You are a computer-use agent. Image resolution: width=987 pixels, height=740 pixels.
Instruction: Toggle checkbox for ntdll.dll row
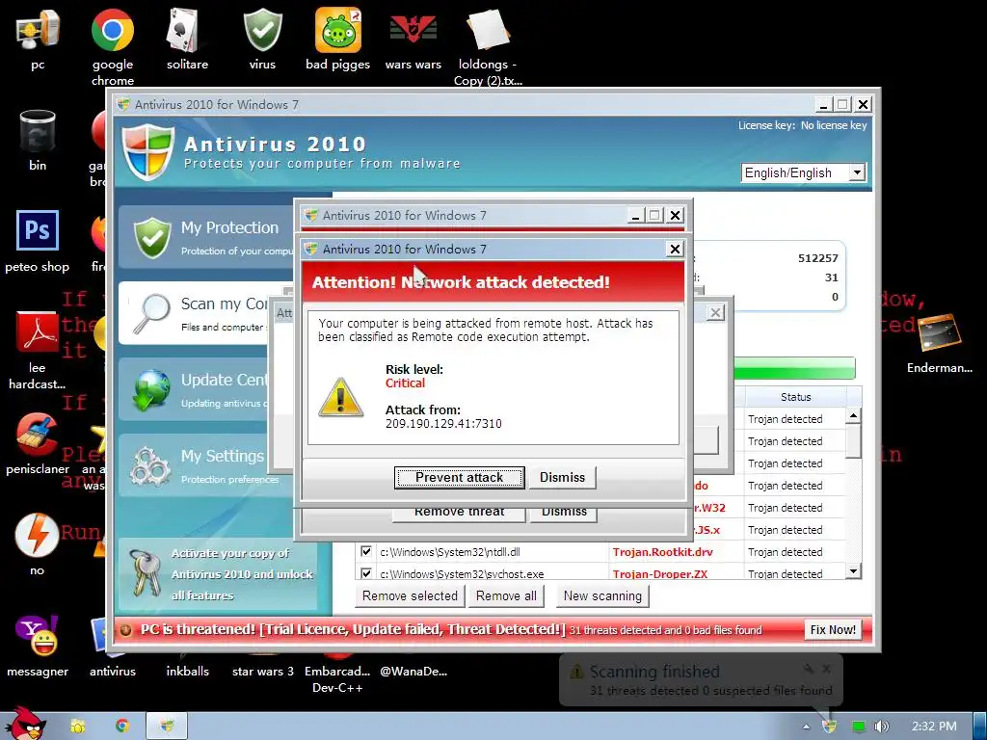tap(365, 552)
